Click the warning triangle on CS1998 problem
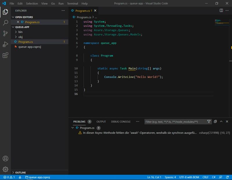 coord(80,133)
